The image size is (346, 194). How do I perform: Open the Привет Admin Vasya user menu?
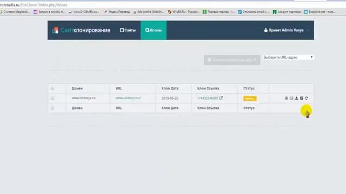coord(286,30)
